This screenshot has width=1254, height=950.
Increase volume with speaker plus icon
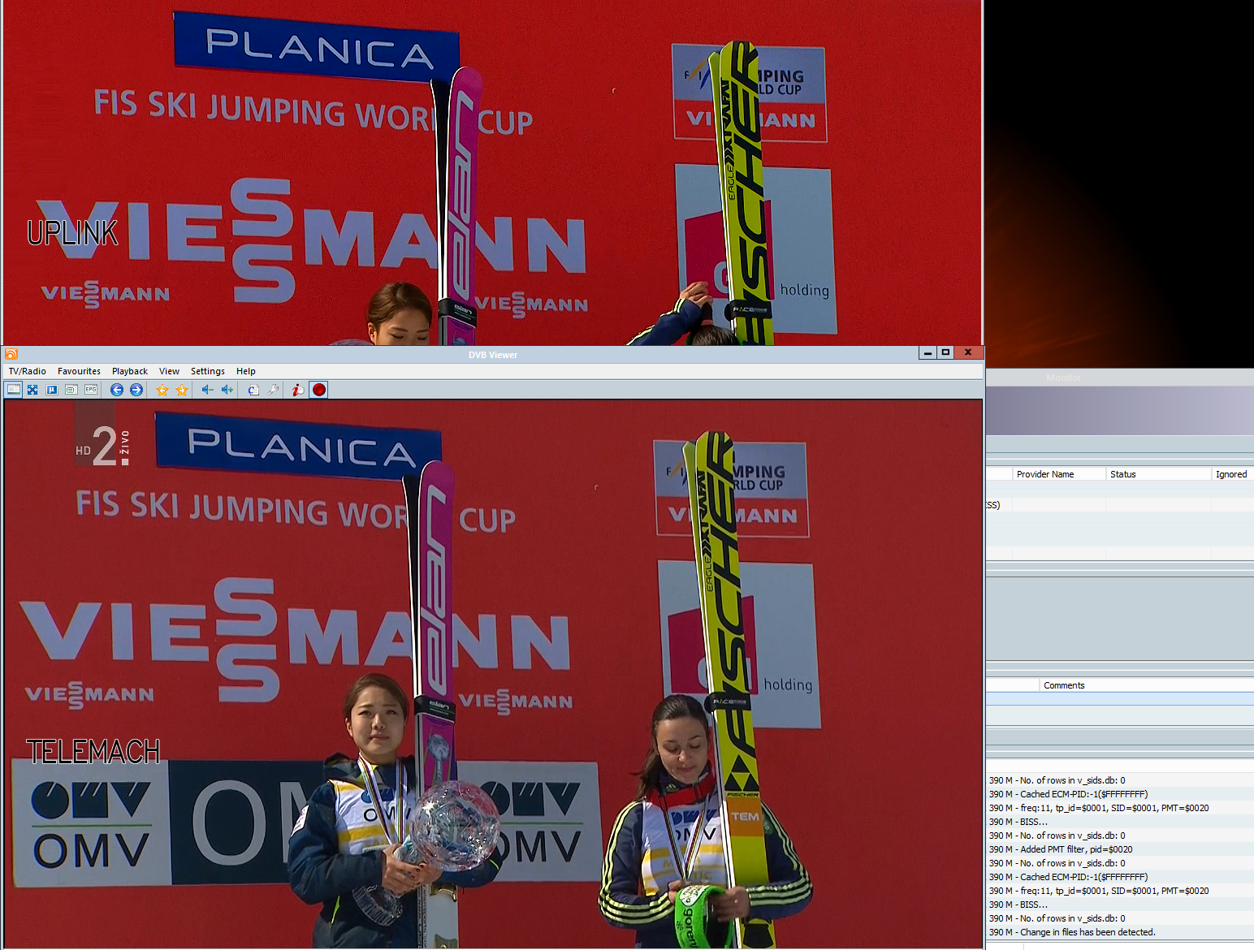tap(227, 390)
